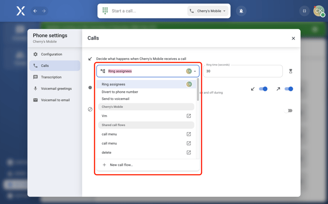Image resolution: width=328 pixels, height=204 pixels.
Task: Click the grid apps icon near avatar
Action: tap(305, 11)
